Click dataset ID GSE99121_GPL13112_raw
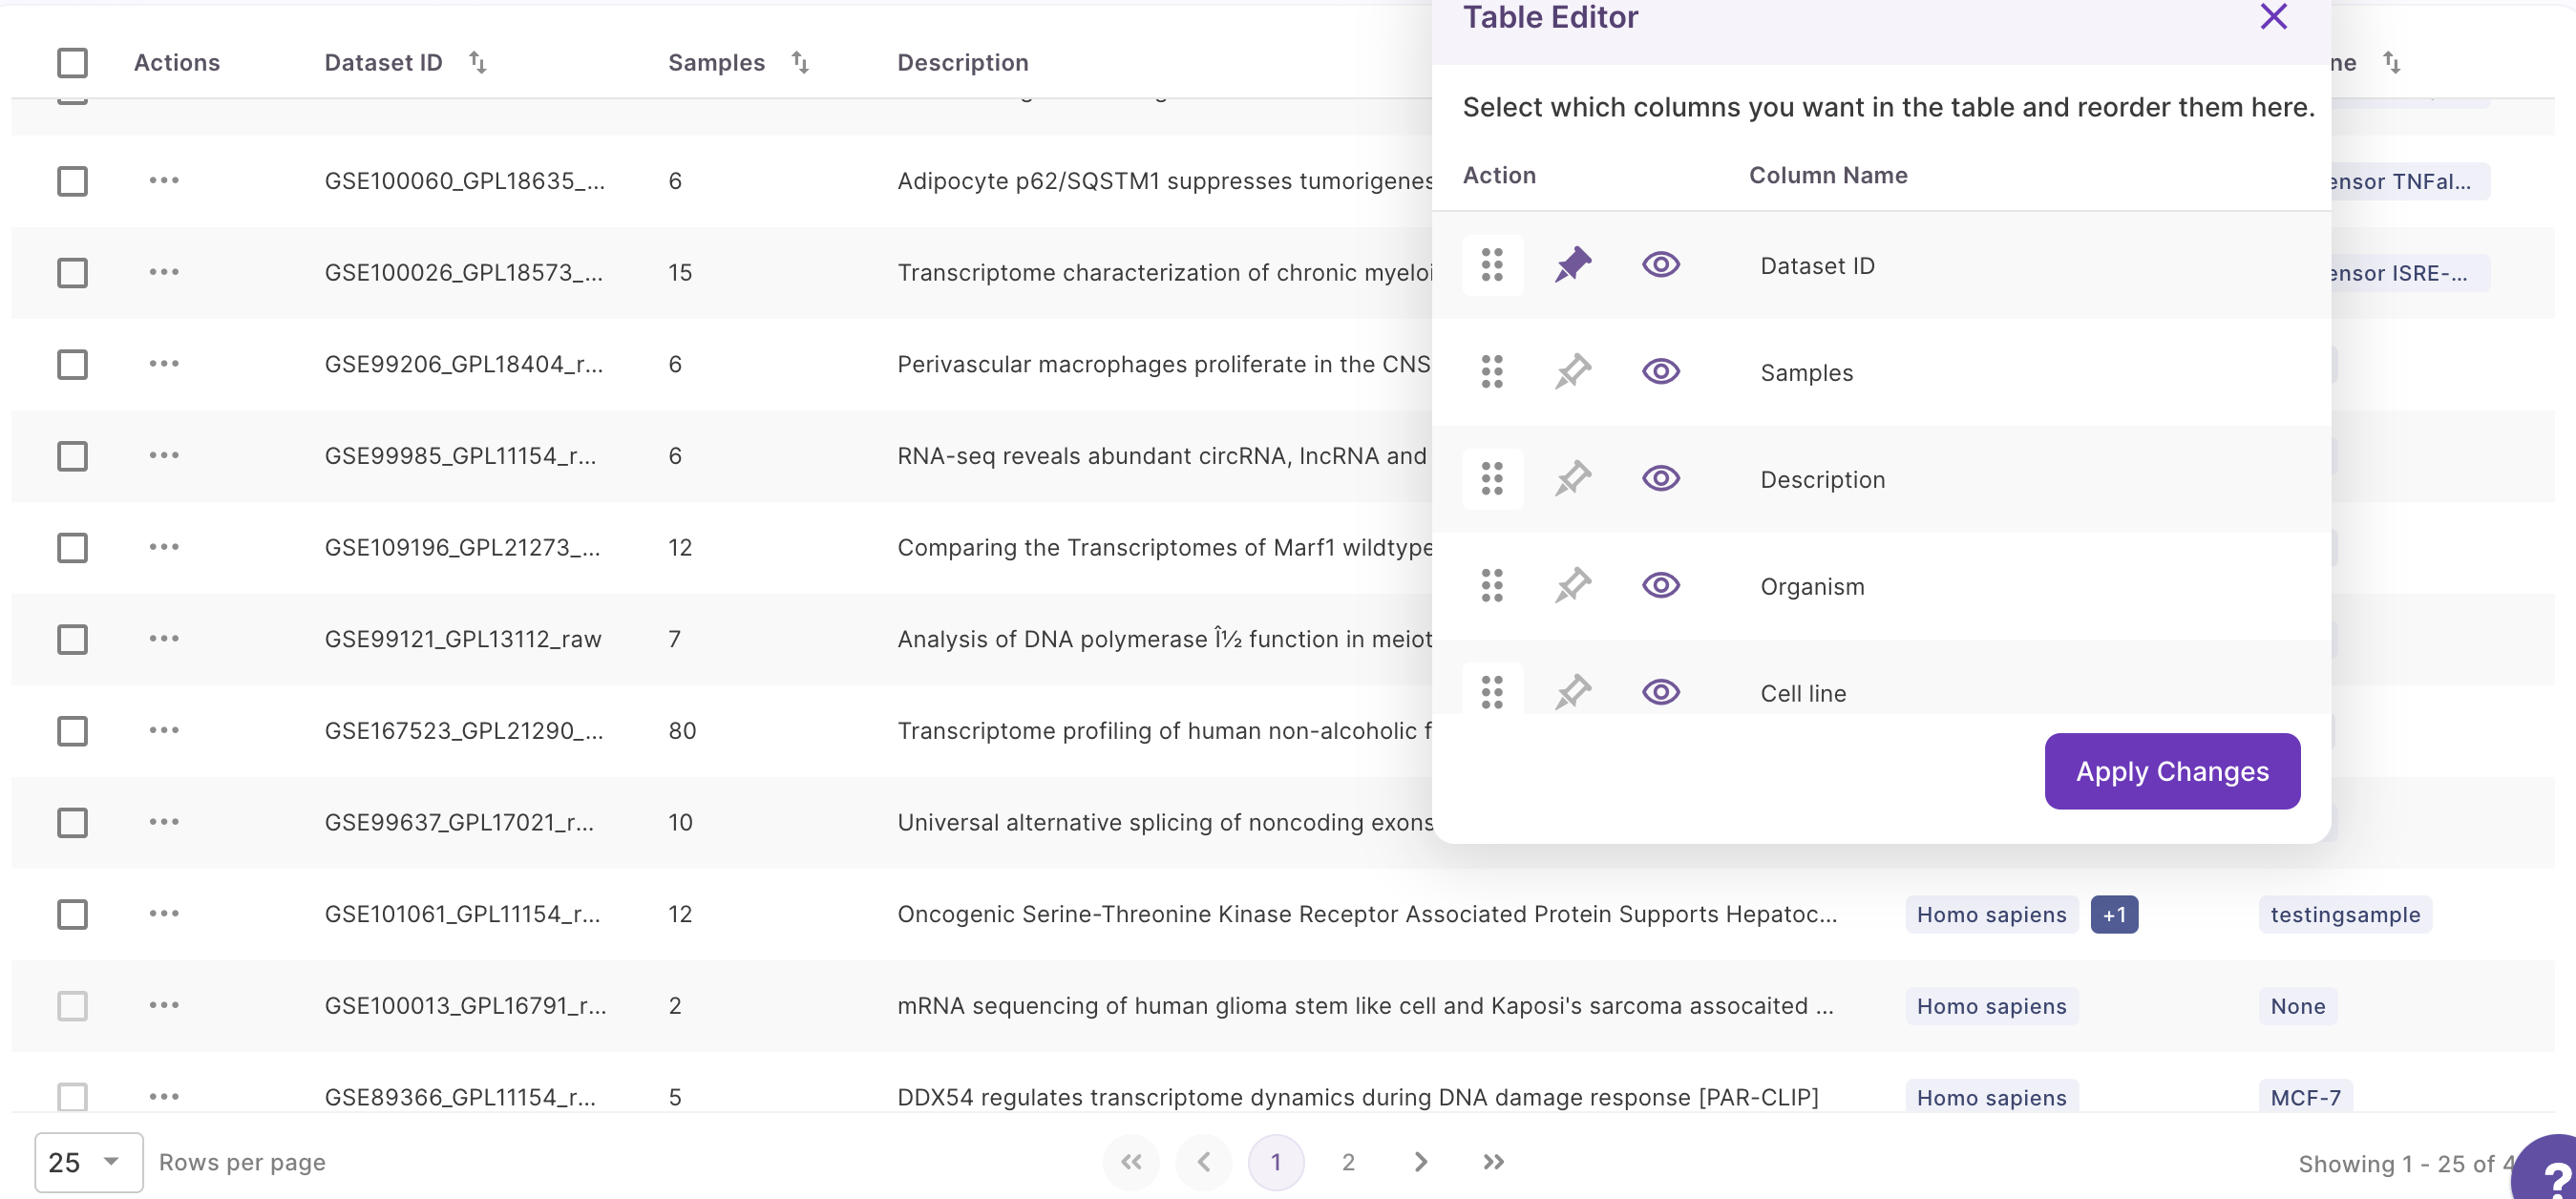The height and width of the screenshot is (1199, 2576). [x=463, y=639]
